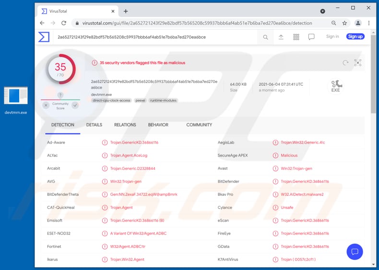
Task: Click CAT-QuickHeal detection Trojan.Agent
Action: point(121,207)
